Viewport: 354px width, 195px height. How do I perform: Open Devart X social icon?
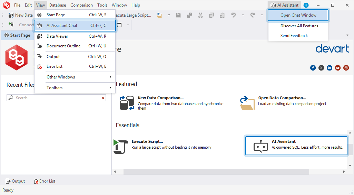[x=321, y=68]
